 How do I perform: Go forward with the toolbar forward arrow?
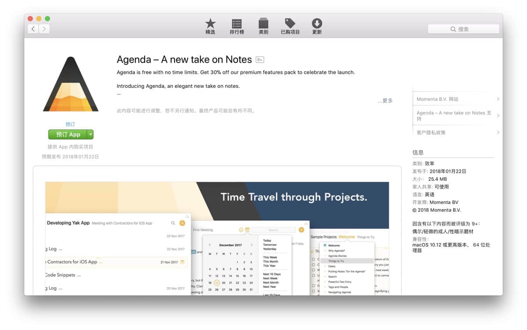(44, 29)
